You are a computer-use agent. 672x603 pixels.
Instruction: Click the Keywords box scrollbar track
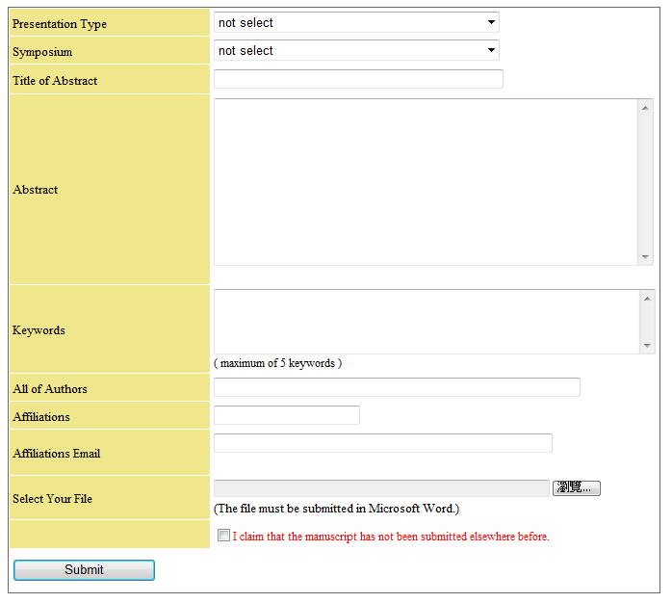(646, 322)
